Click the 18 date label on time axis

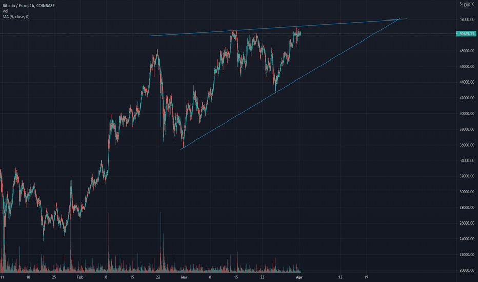point(28,277)
